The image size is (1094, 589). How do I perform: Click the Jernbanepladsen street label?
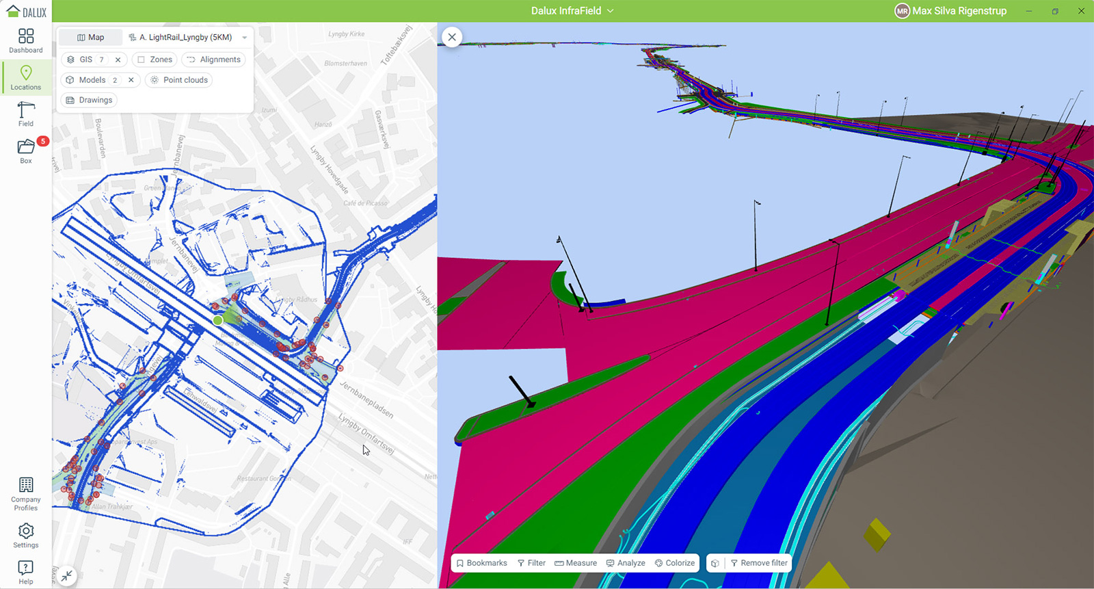(x=366, y=400)
